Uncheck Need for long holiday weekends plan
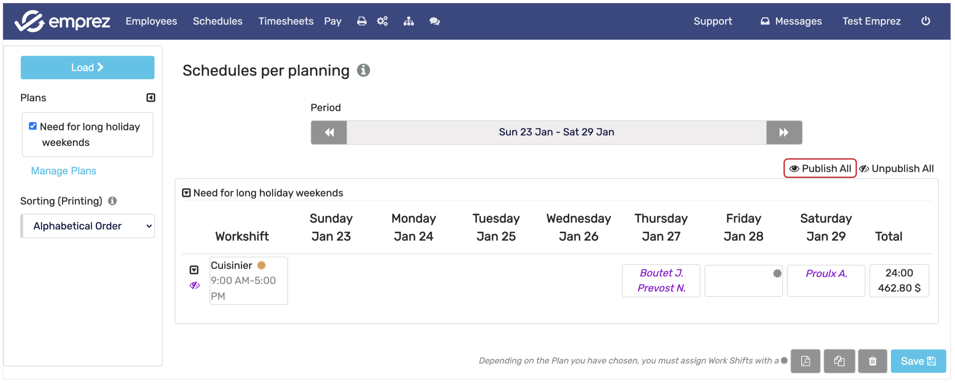Screen dimensions: 955x383 click(33, 126)
